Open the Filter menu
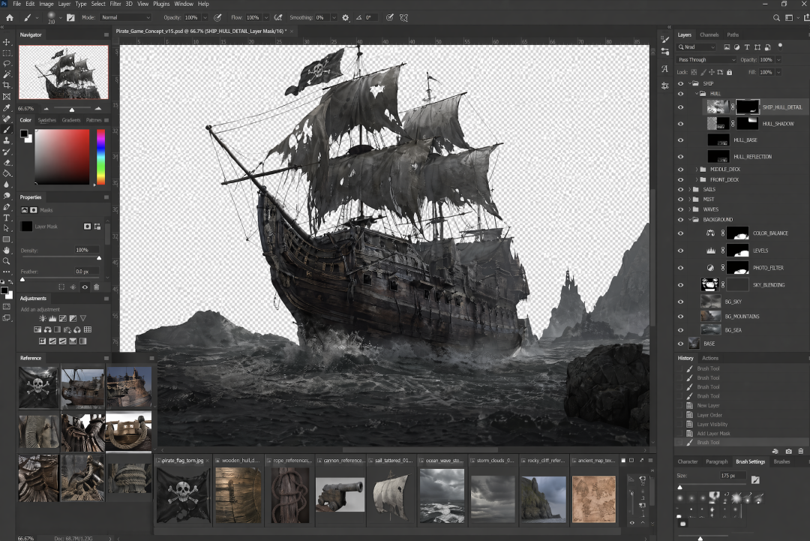 click(x=115, y=4)
